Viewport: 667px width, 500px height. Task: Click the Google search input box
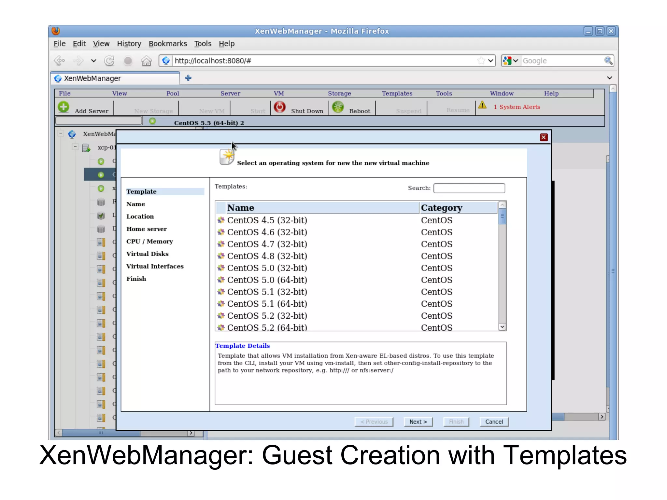[x=562, y=61]
